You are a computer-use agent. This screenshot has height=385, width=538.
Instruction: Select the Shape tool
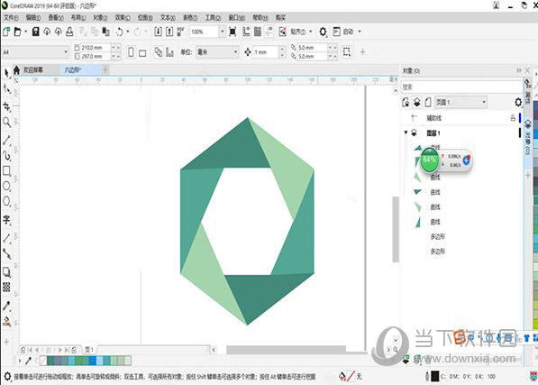6,89
